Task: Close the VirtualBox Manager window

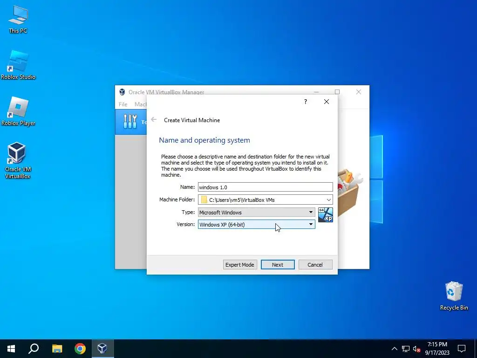Action: coord(359,92)
